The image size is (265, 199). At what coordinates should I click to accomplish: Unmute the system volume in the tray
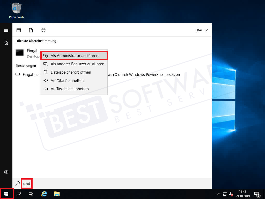[231, 194]
